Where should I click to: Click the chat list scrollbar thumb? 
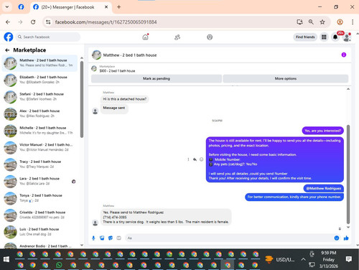[x=82, y=99]
